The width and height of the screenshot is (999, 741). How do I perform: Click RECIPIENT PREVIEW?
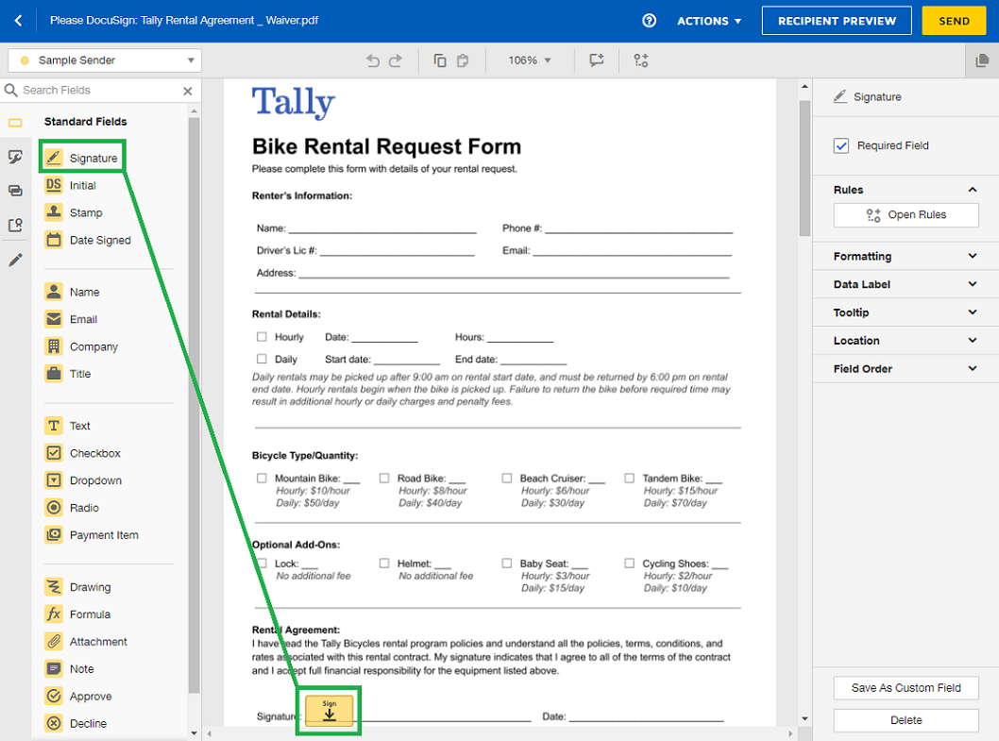[x=837, y=20]
